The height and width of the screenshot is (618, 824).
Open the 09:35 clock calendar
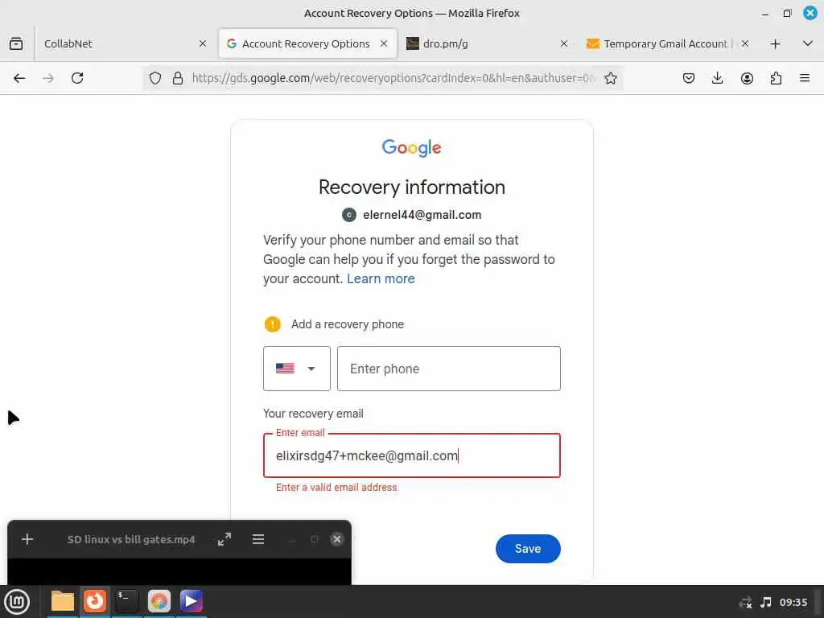pos(793,602)
